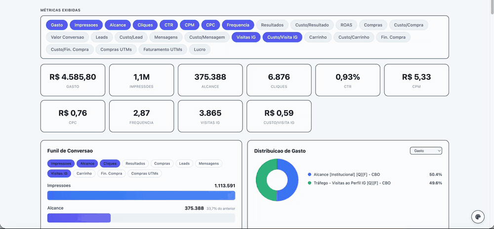Viewport: 494px width, 229px height.
Task: Disable the Custo/Visita IG metric chip
Action: point(282,37)
